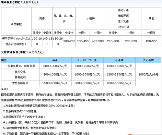Click the 600-1200元/人/天 cell
This screenshot has width=162, height=135.
point(55,66)
